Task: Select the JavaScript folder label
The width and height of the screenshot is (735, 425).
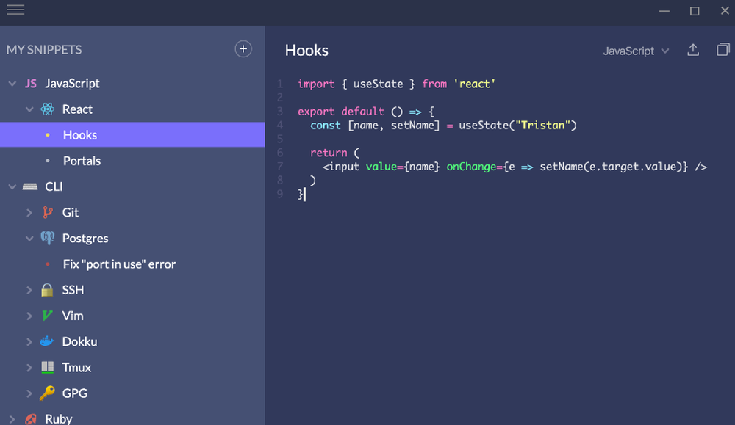Action: point(72,84)
